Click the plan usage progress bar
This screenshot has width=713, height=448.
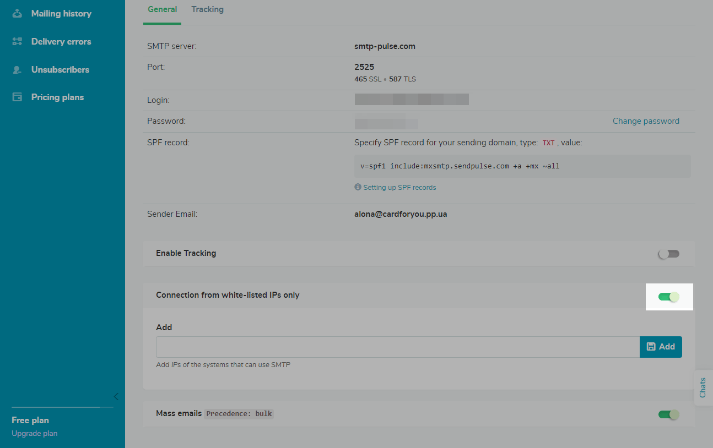coord(62,407)
